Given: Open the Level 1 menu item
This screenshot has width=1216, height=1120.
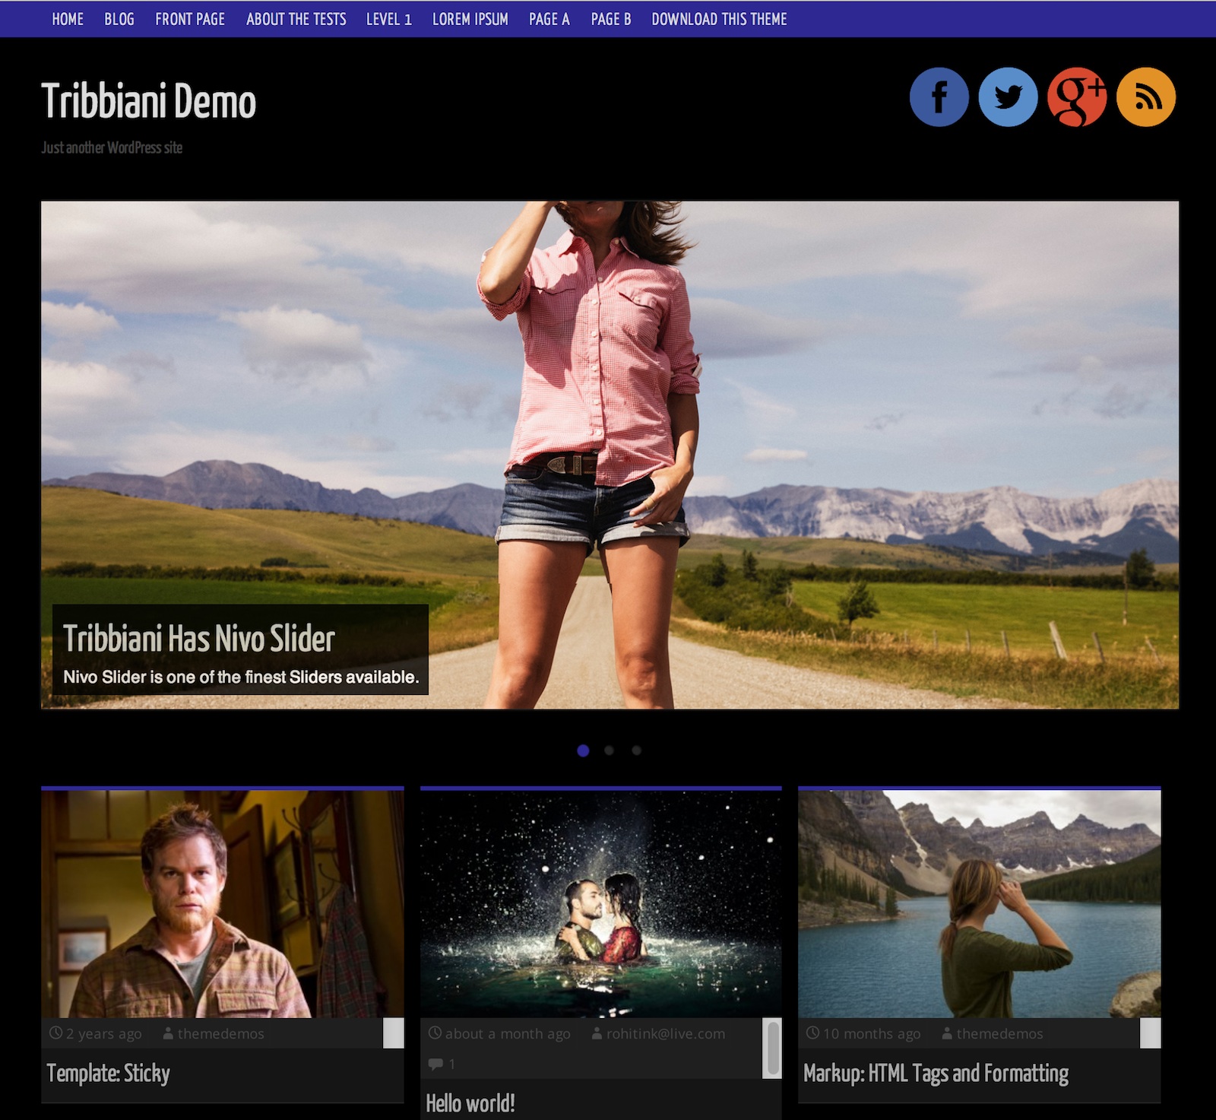Looking at the screenshot, I should pyautogui.click(x=388, y=19).
